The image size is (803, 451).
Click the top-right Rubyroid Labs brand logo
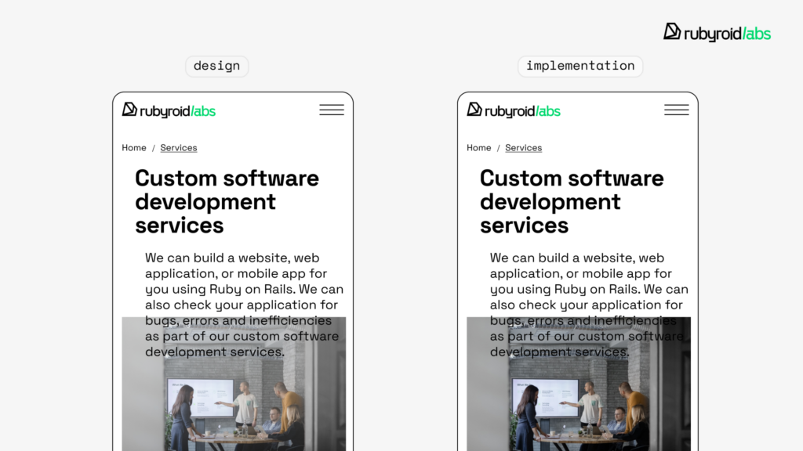pyautogui.click(x=717, y=32)
